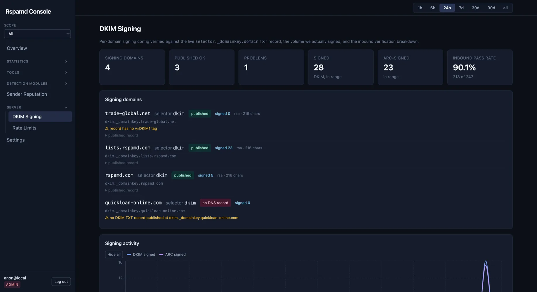Click the Inbound Pass Rate card
Screen dimensions: 537x292
click(480, 67)
